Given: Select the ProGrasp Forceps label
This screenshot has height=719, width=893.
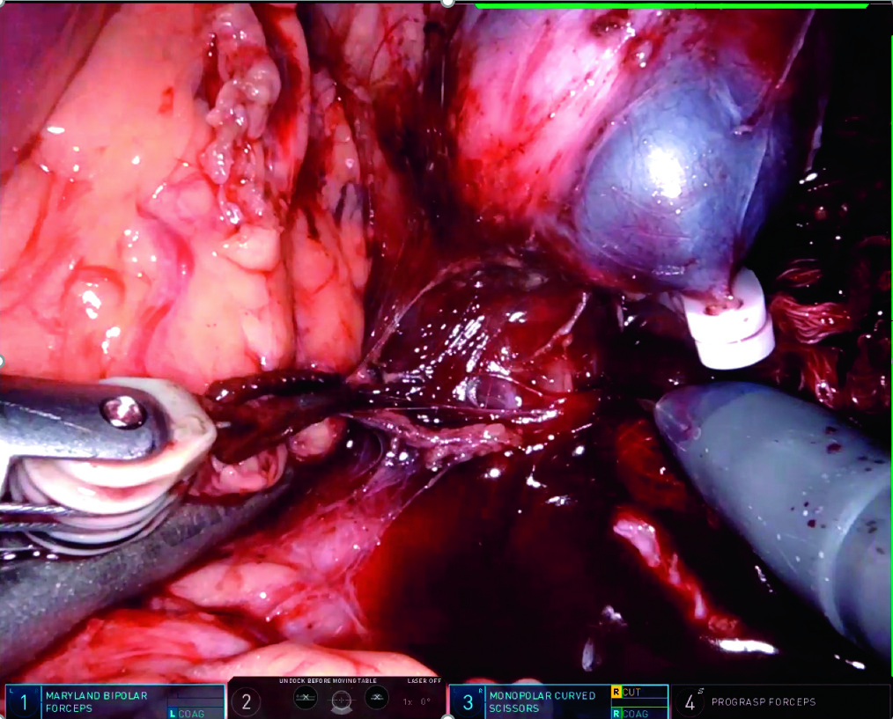Looking at the screenshot, I should (764, 702).
